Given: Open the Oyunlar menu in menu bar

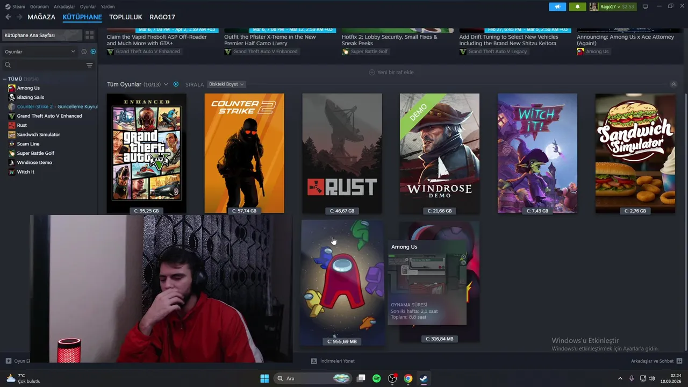Looking at the screenshot, I should (88, 6).
